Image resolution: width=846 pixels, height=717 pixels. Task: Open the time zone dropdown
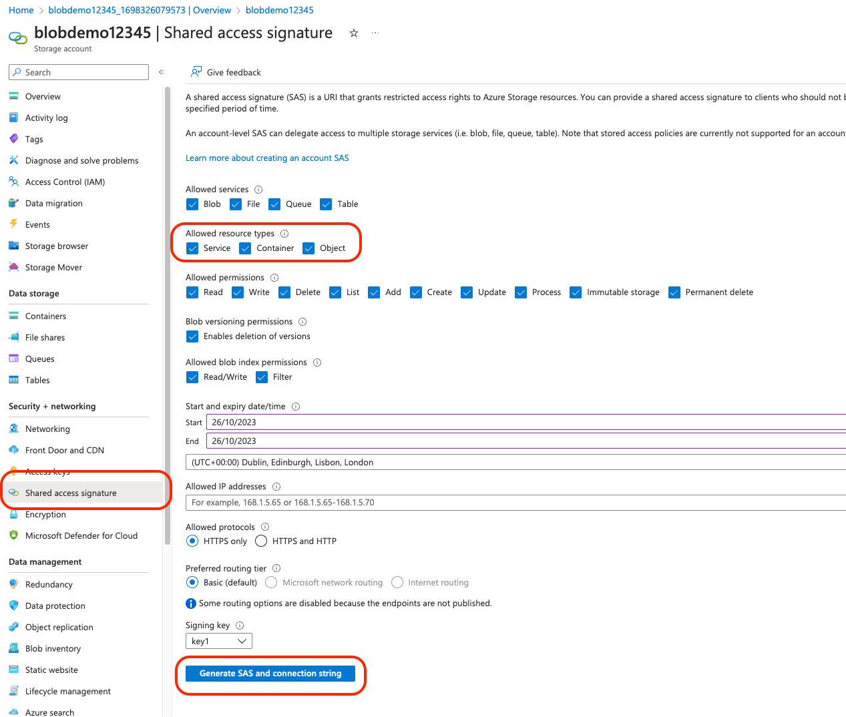click(x=514, y=462)
